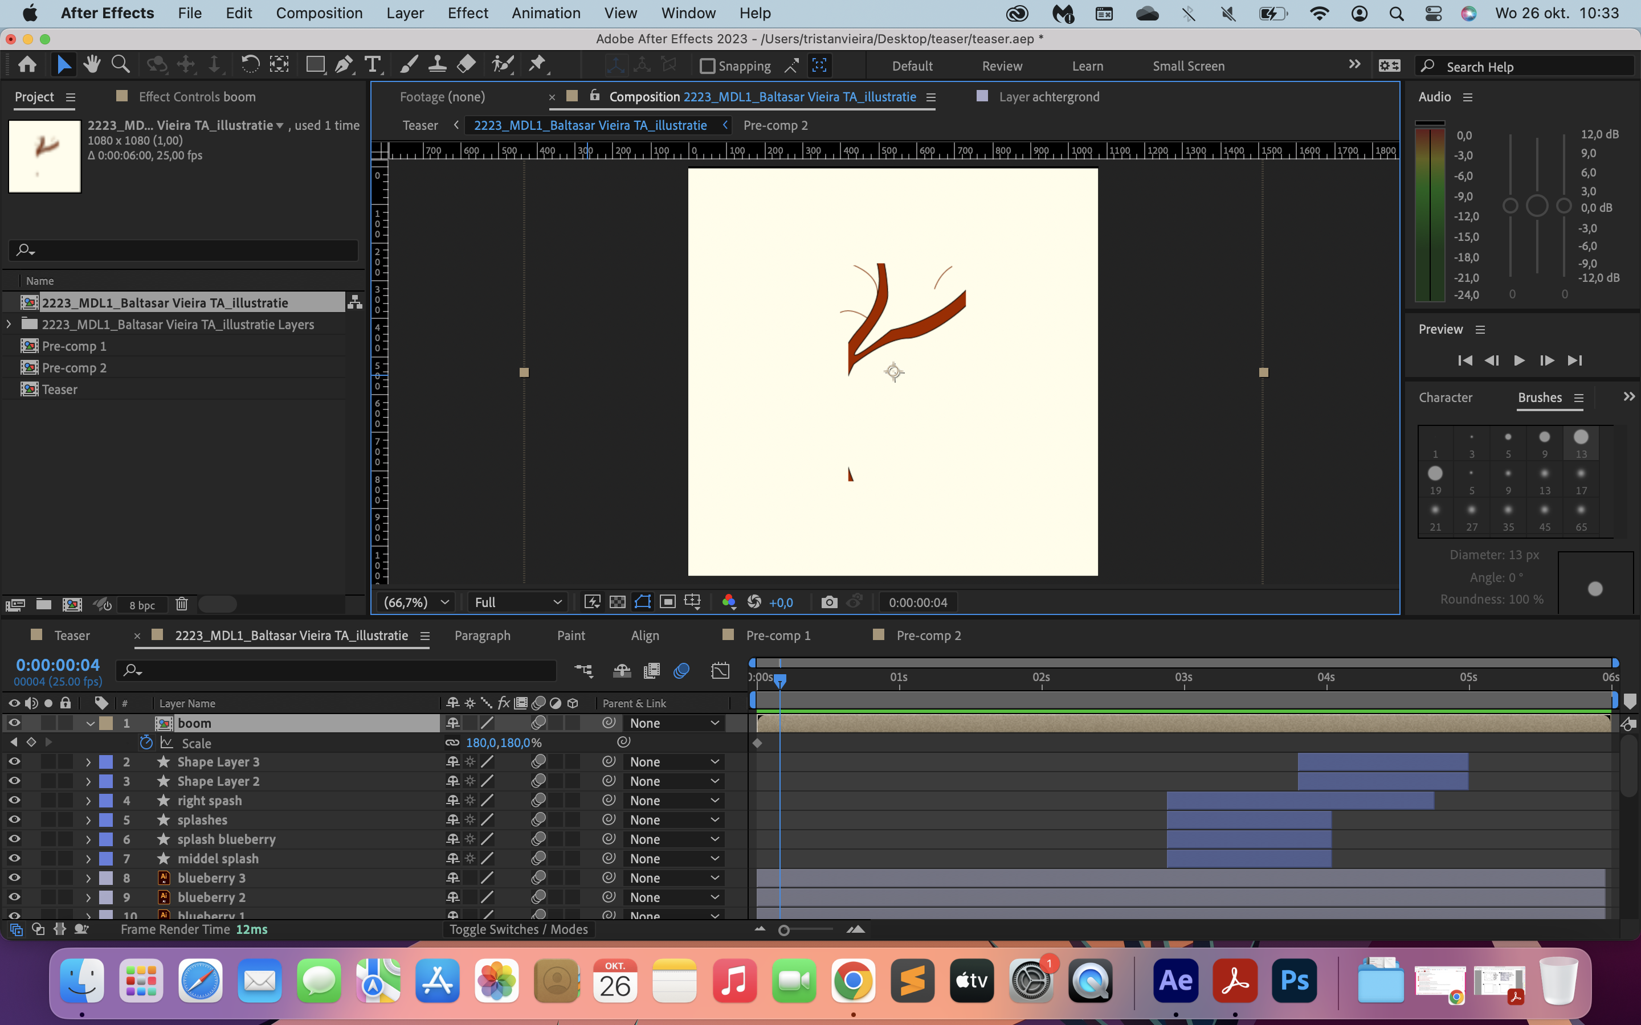Hide the middel splash layer
This screenshot has height=1025, width=1641.
(x=14, y=858)
